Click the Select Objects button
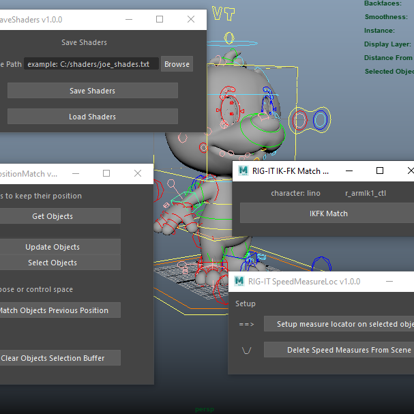 tap(53, 263)
